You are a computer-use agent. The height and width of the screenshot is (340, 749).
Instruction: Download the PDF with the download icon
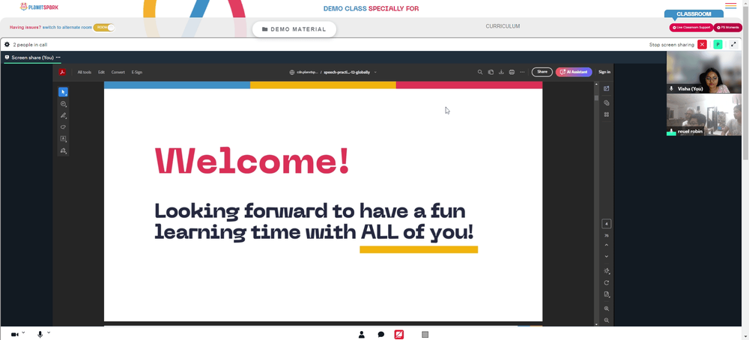click(501, 72)
